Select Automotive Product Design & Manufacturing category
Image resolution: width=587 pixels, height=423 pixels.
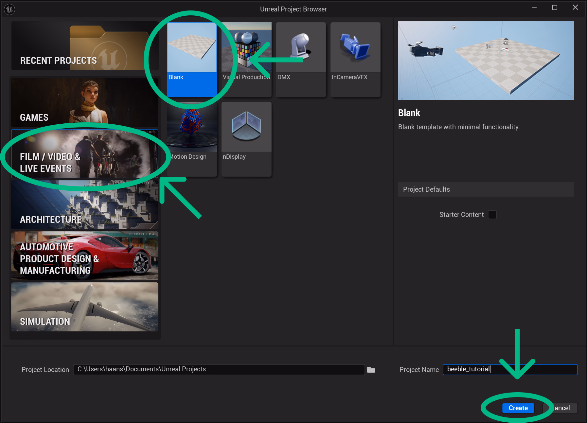click(x=84, y=256)
